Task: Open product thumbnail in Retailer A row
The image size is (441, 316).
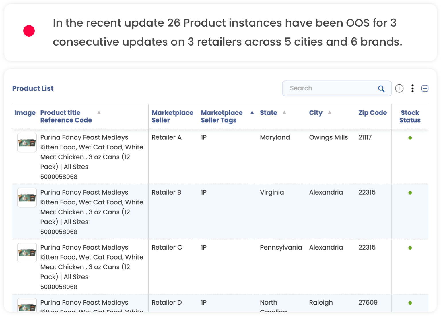Action: pos(27,142)
